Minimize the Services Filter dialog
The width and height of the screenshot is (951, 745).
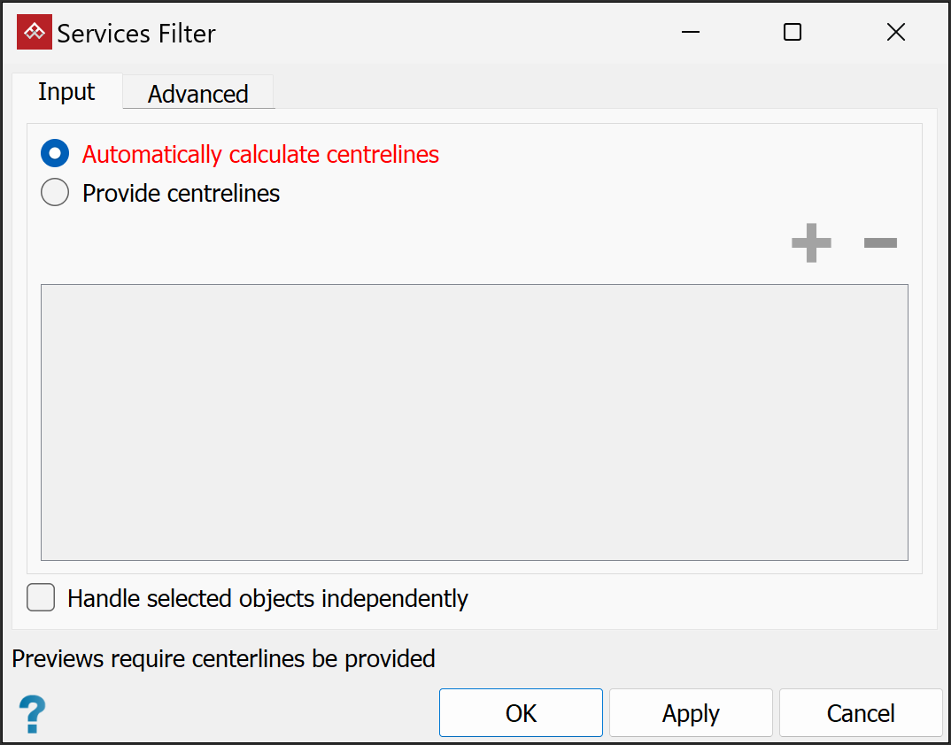point(691,33)
